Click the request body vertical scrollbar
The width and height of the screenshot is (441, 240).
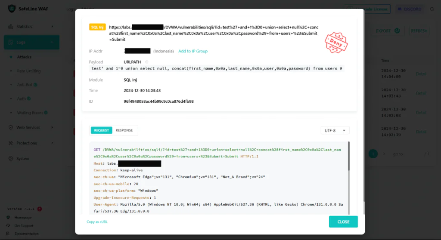(x=349, y=156)
